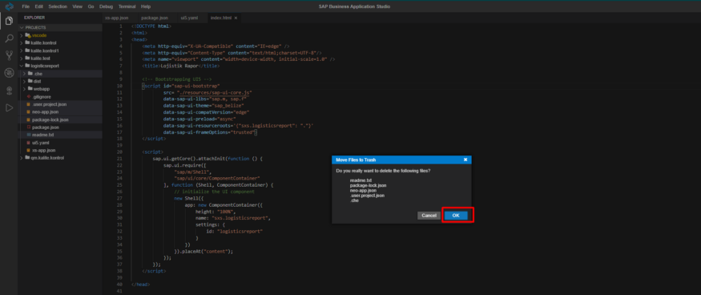
Task: Open the File menu
Action: click(26, 6)
